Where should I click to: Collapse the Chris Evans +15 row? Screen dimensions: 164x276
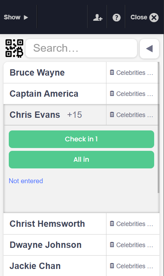55,115
